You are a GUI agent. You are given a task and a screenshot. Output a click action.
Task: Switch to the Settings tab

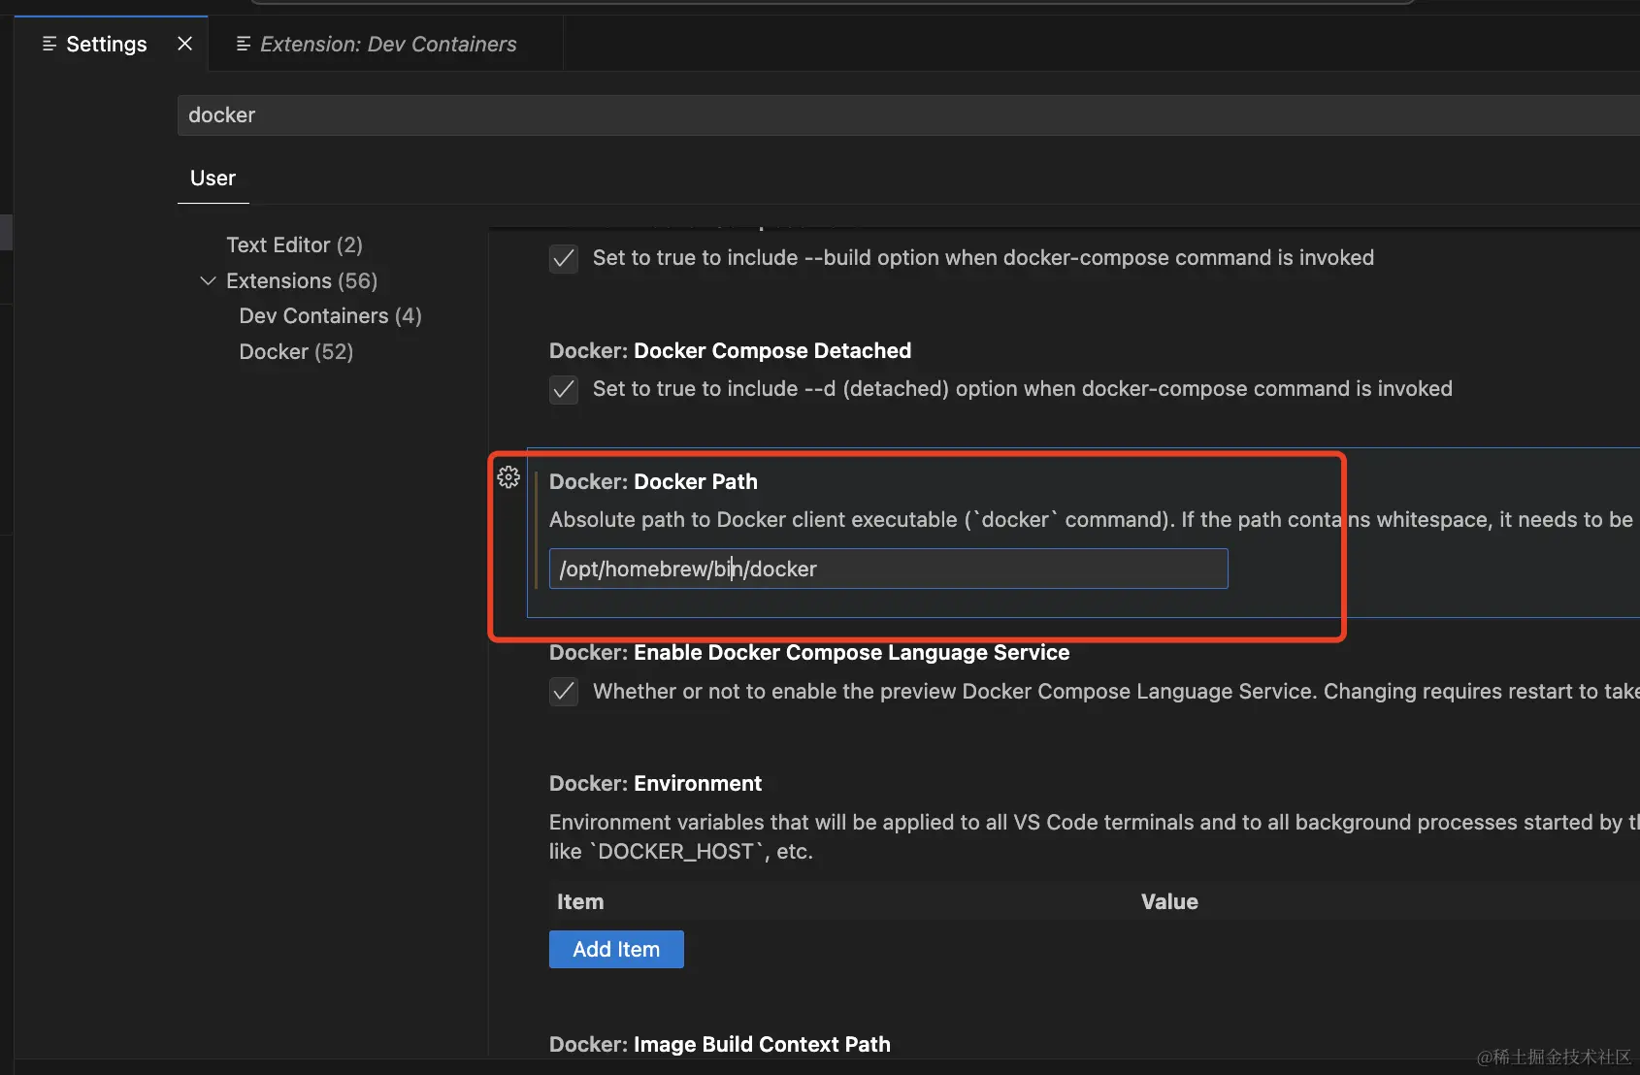point(106,44)
